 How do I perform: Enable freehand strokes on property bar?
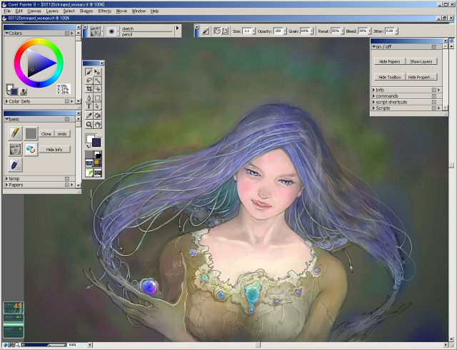(217, 31)
